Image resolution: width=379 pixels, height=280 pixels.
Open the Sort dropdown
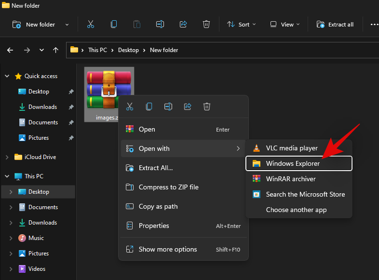[242, 24]
